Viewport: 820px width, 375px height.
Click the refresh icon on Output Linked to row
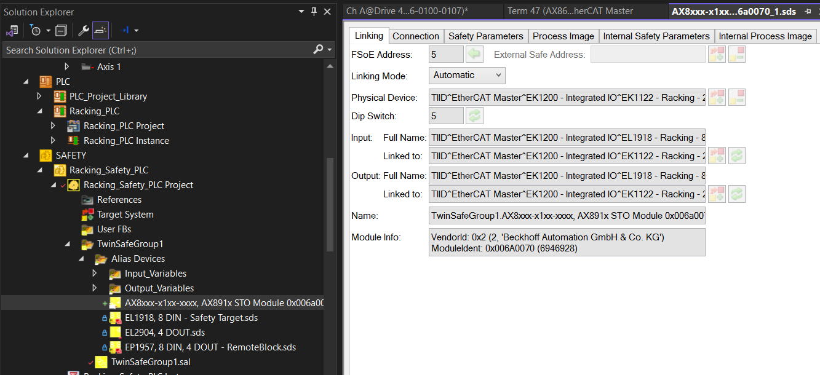pyautogui.click(x=737, y=194)
